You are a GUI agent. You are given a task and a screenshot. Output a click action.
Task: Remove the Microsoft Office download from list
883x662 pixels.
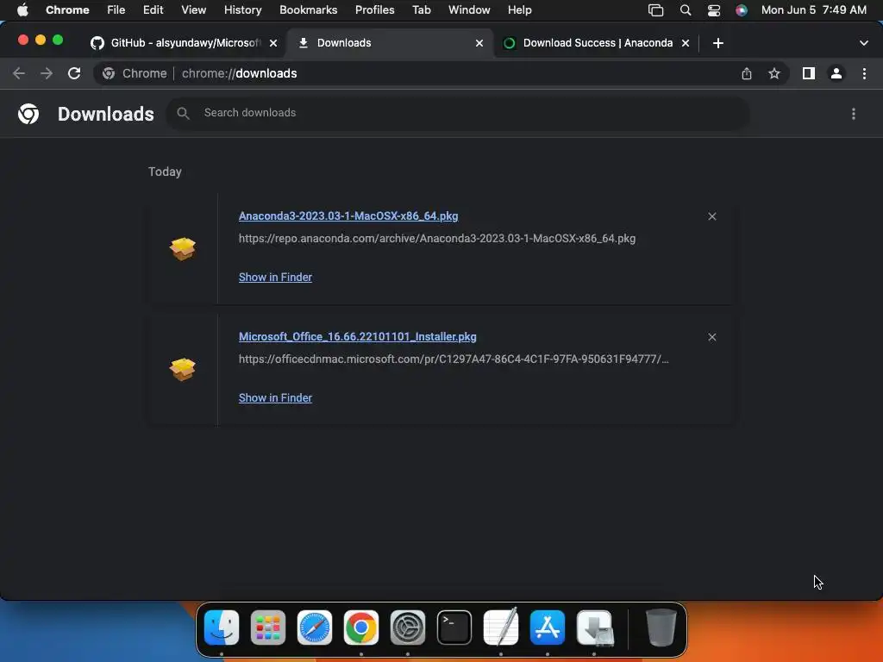(711, 337)
